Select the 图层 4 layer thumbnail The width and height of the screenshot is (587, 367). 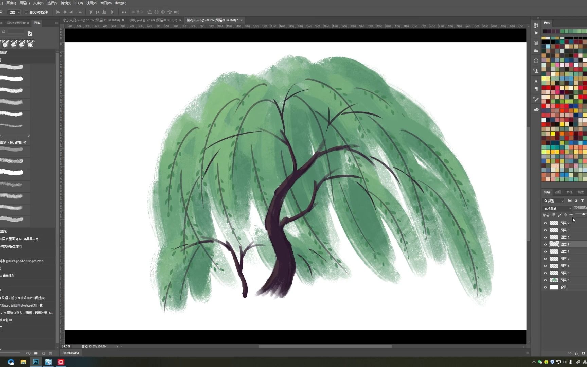(554, 280)
